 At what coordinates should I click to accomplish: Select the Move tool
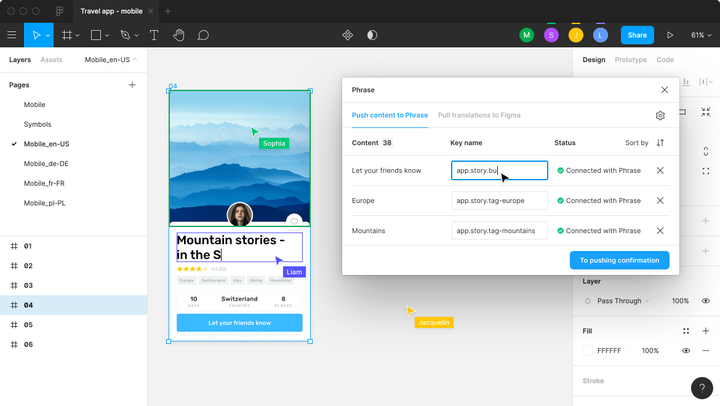click(35, 35)
